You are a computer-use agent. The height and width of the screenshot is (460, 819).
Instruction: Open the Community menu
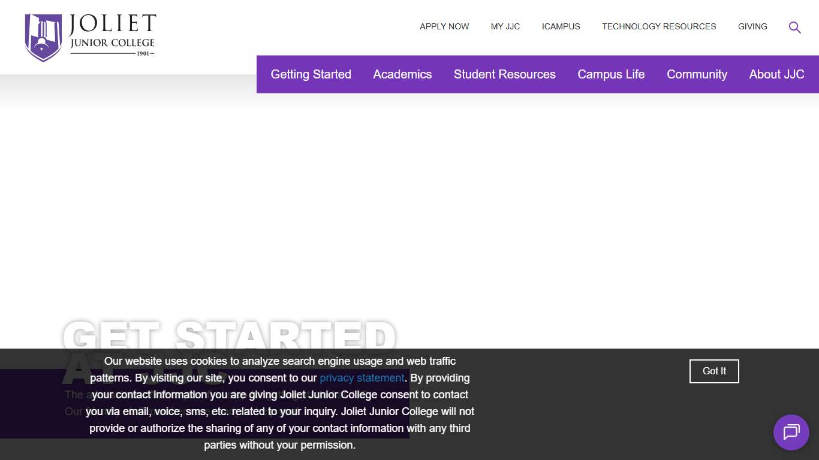[x=697, y=74]
